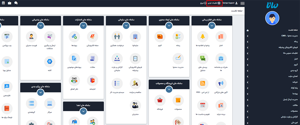The height and width of the screenshot is (125, 300).
Task: Collapse the سامانه های سازمانی panel chevron
Action: point(126,25)
